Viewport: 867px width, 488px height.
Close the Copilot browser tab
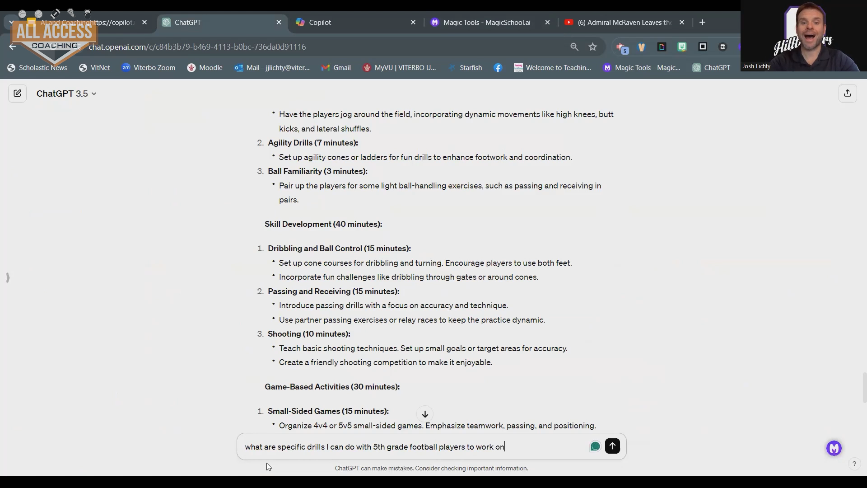(413, 22)
